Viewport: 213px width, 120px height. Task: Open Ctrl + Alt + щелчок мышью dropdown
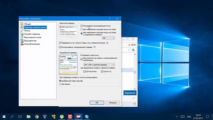click(99, 65)
